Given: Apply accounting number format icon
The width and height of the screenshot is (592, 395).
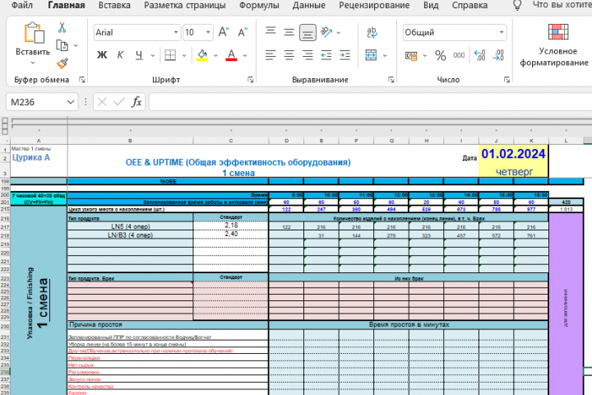Looking at the screenshot, I should pyautogui.click(x=411, y=56).
